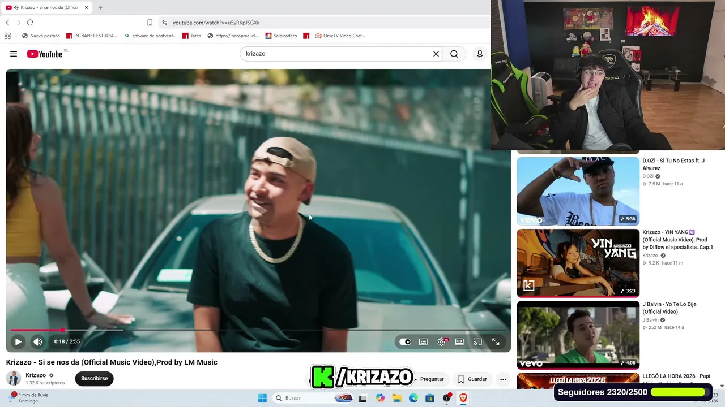725x407 pixels.
Task: Clear the search box with the X
Action: coord(436,54)
